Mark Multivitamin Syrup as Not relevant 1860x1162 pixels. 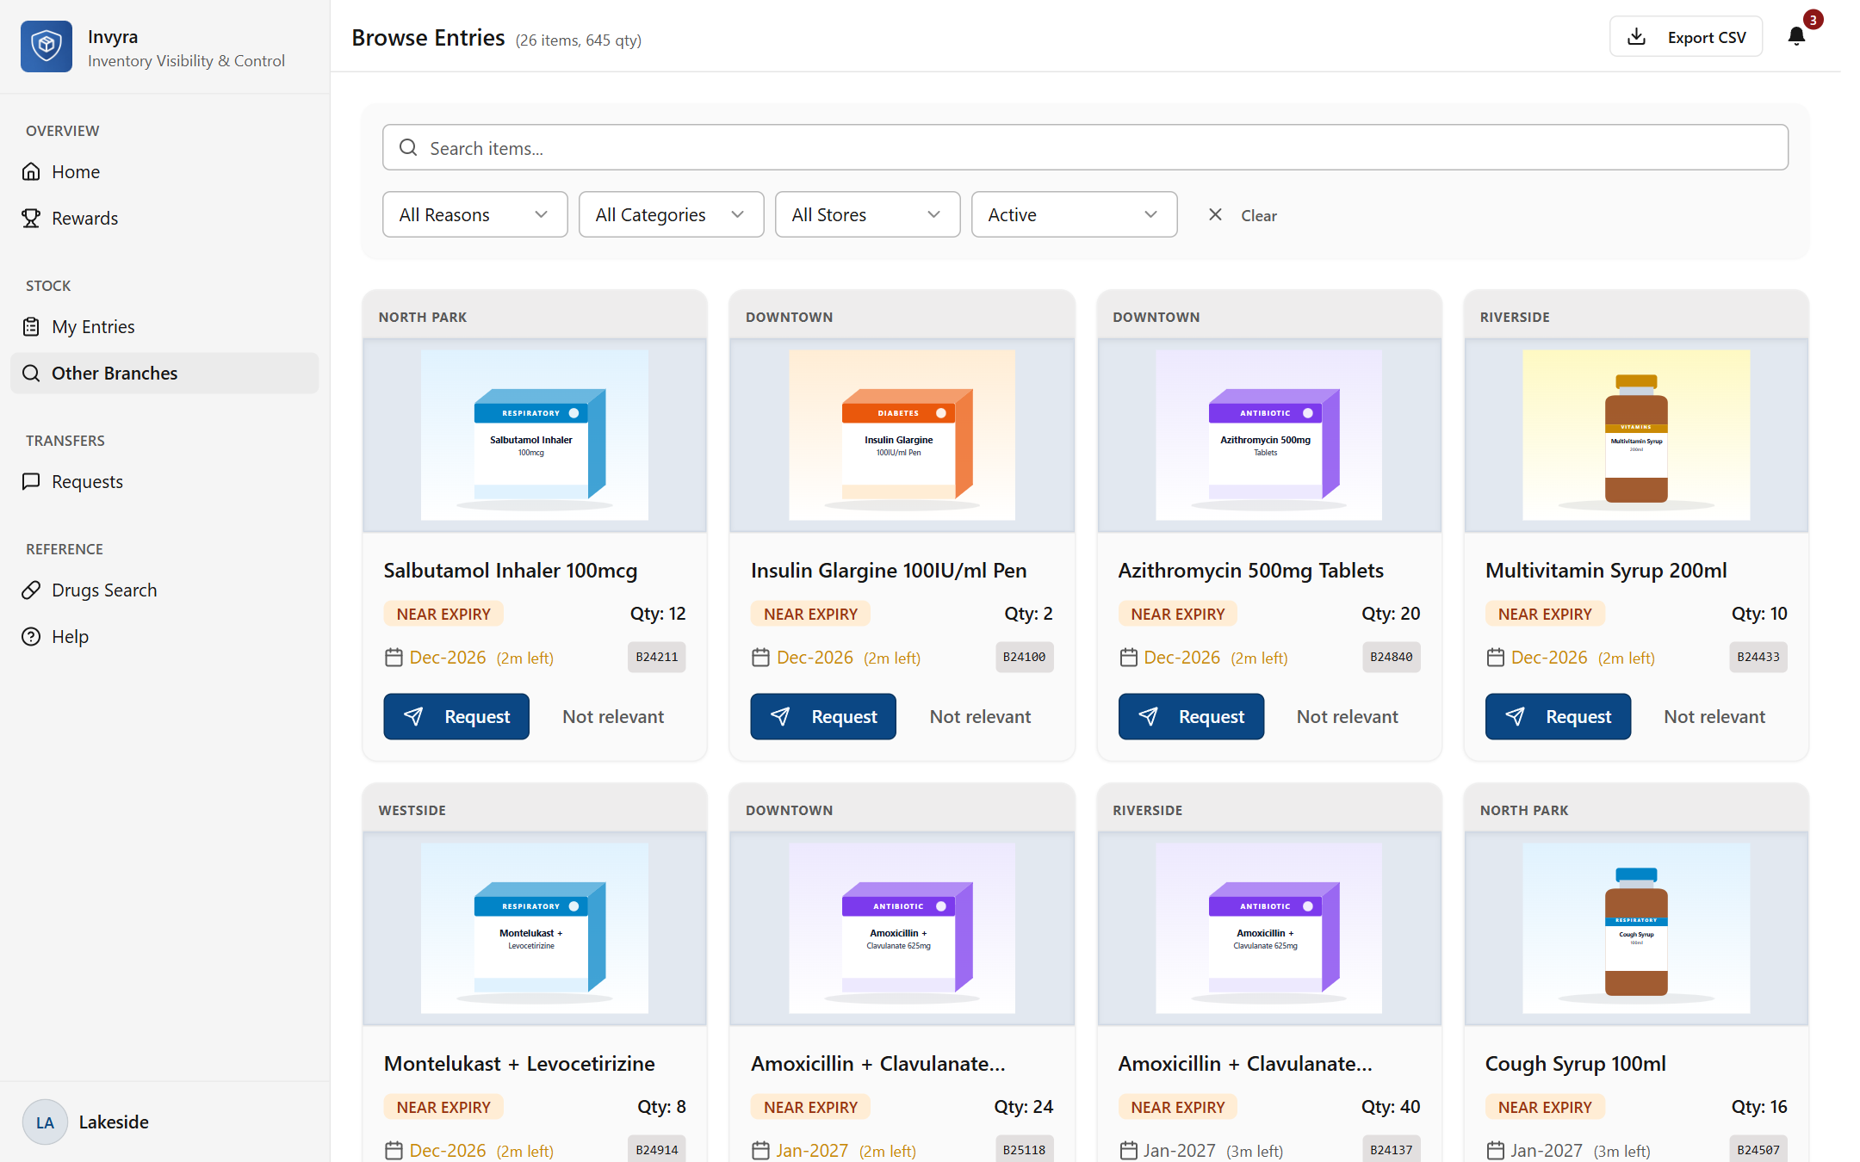tap(1714, 716)
